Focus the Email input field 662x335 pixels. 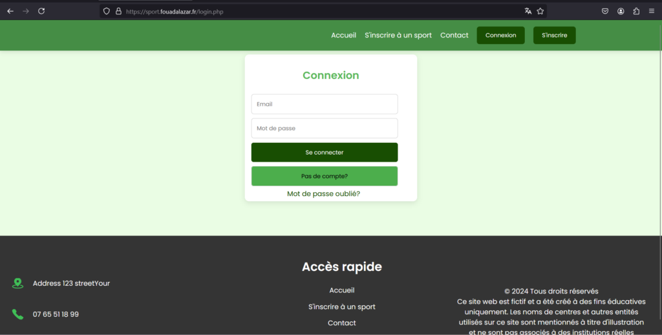[x=324, y=104]
